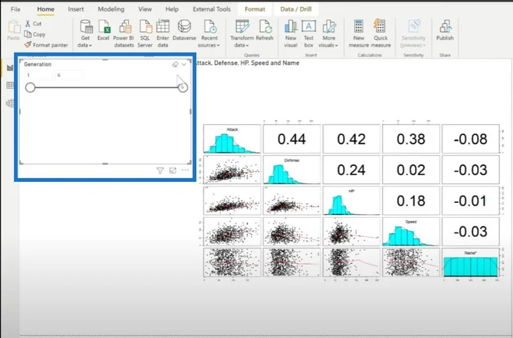The height and width of the screenshot is (338, 513).
Task: Open the Insert ribbon tab
Action: (x=76, y=9)
